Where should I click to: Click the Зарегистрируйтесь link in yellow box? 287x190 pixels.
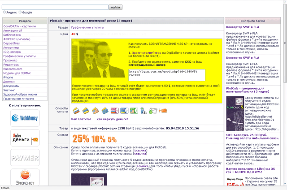click(x=147, y=53)
